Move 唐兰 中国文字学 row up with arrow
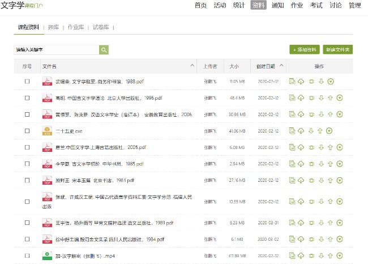Image resolution: width=368 pixels, height=264 pixels. [330, 147]
